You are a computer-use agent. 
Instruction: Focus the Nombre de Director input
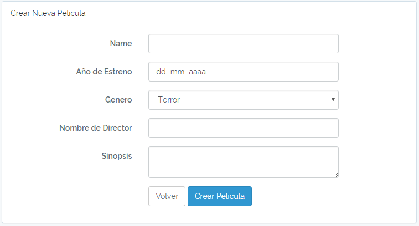(244, 128)
